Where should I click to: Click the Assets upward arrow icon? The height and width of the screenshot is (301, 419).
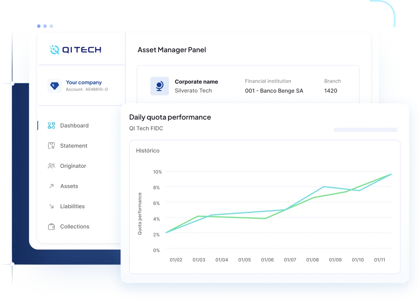pos(51,186)
